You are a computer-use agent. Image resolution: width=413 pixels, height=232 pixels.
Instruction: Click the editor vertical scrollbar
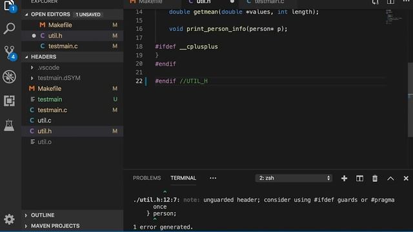[x=410, y=100]
